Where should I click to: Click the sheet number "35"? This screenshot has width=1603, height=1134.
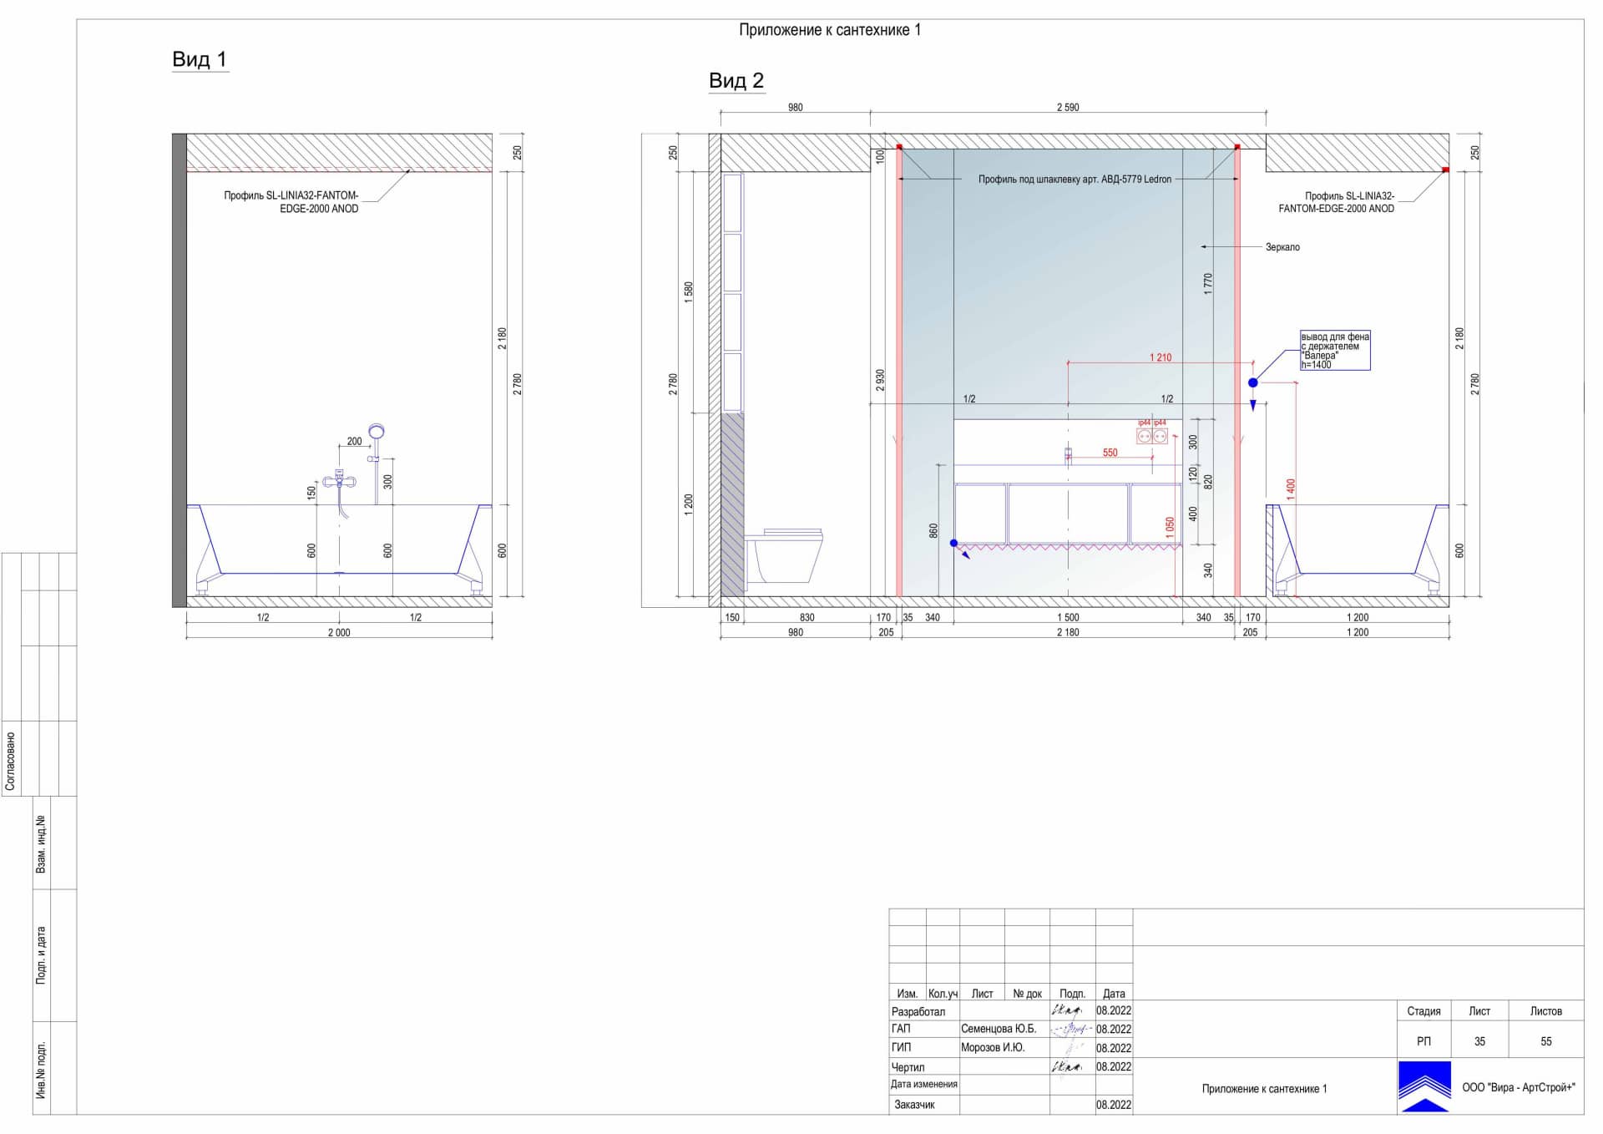pyautogui.click(x=1479, y=1041)
